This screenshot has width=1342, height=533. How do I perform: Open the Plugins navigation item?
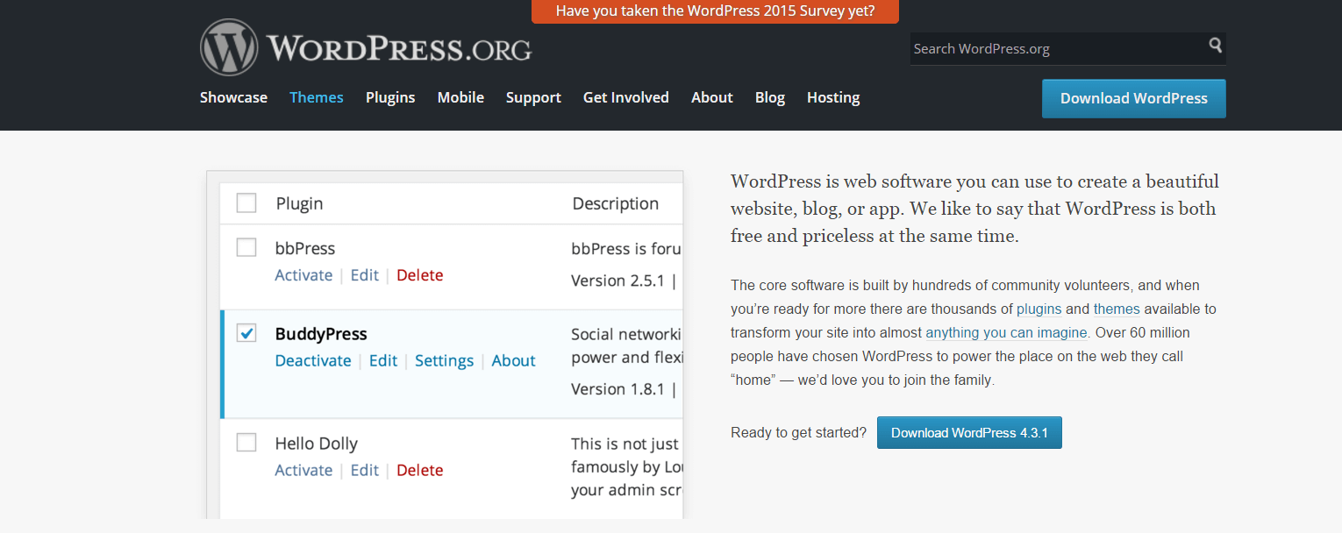tap(390, 97)
